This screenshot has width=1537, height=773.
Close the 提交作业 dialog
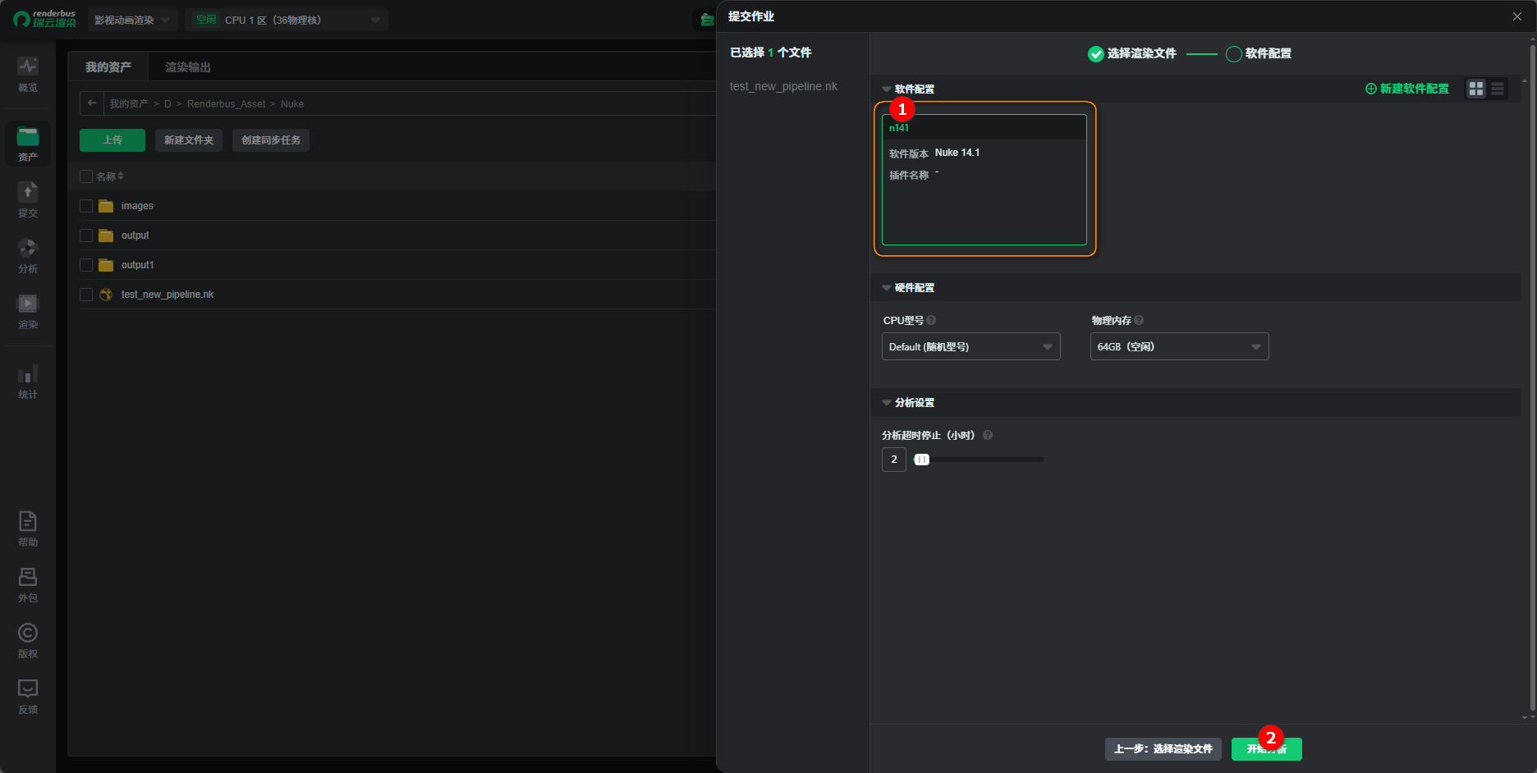point(1517,16)
